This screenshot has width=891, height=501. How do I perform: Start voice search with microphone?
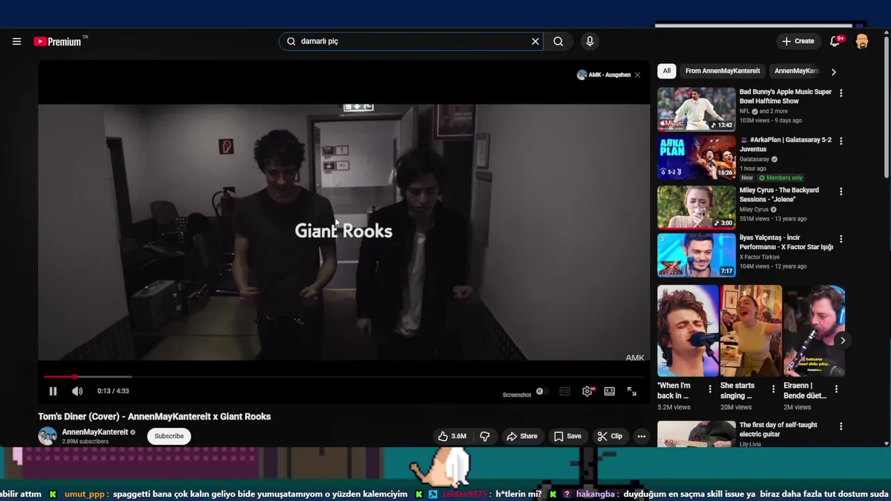pyautogui.click(x=590, y=42)
